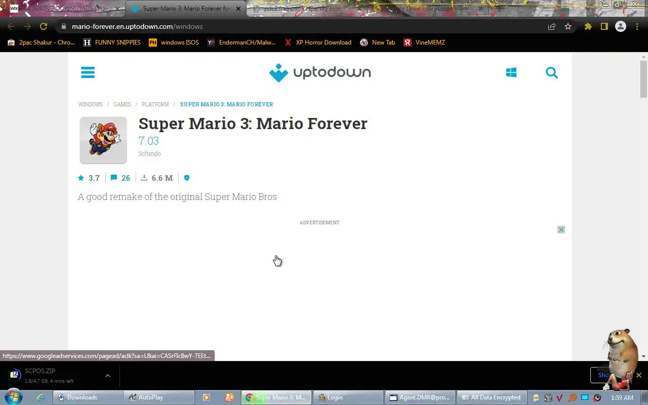Open the Agent.DMR taskbar window
Screen dimensions: 648x405
click(x=420, y=397)
